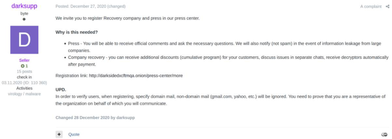Click the post date December 27, 2020
This screenshot has height=139, width=392.
[88, 7]
